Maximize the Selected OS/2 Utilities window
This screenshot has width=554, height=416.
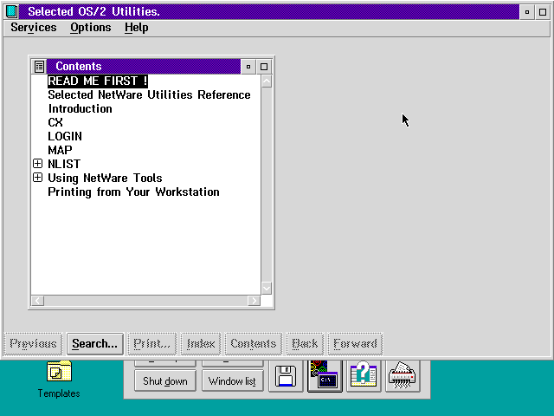click(x=543, y=12)
